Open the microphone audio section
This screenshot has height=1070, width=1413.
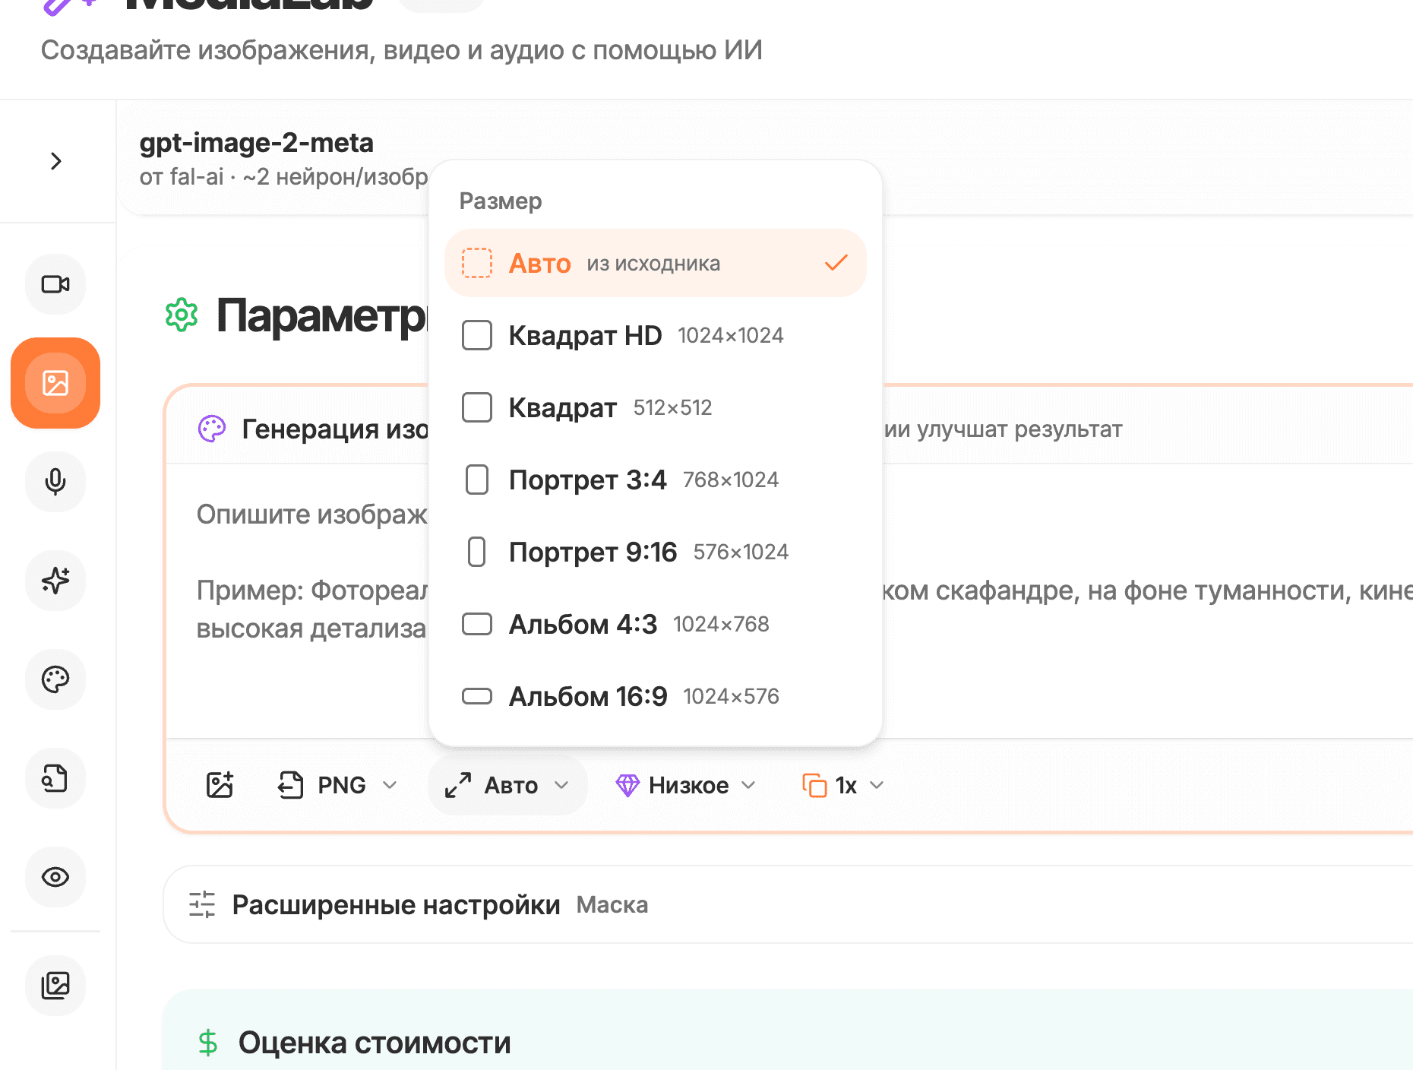click(55, 482)
